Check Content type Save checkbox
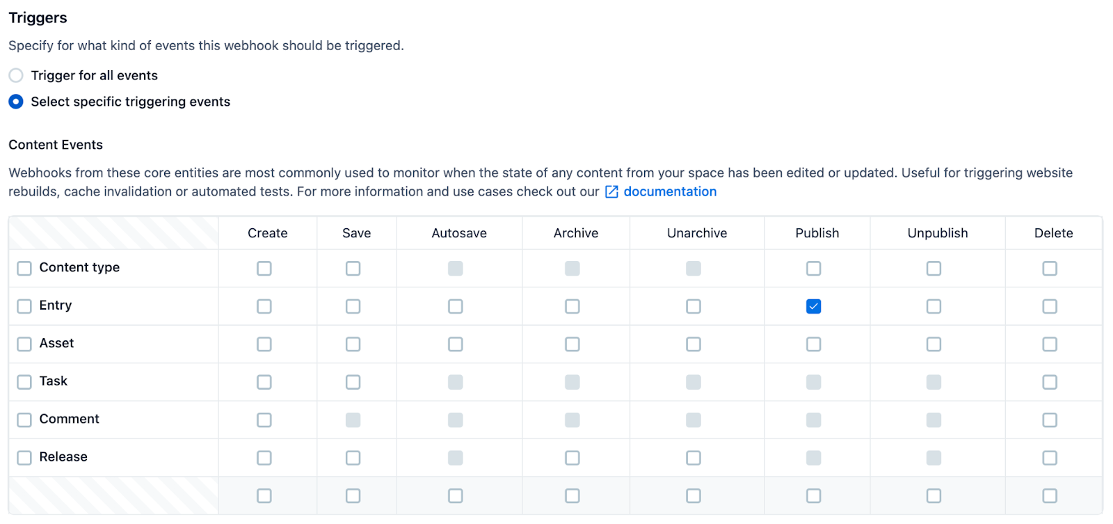The width and height of the screenshot is (1113, 524). pyautogui.click(x=353, y=269)
